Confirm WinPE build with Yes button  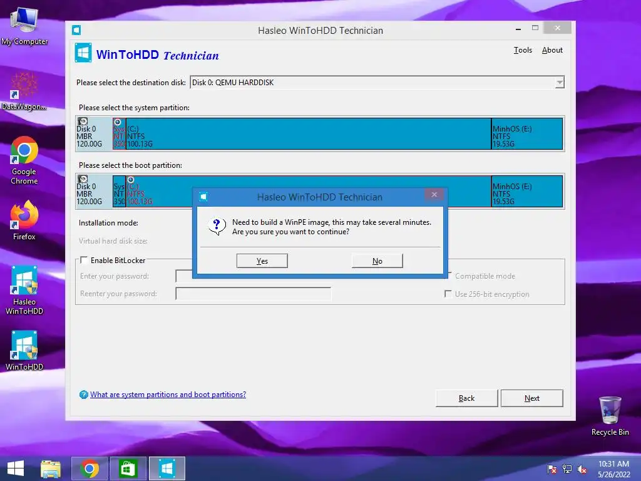(x=262, y=261)
